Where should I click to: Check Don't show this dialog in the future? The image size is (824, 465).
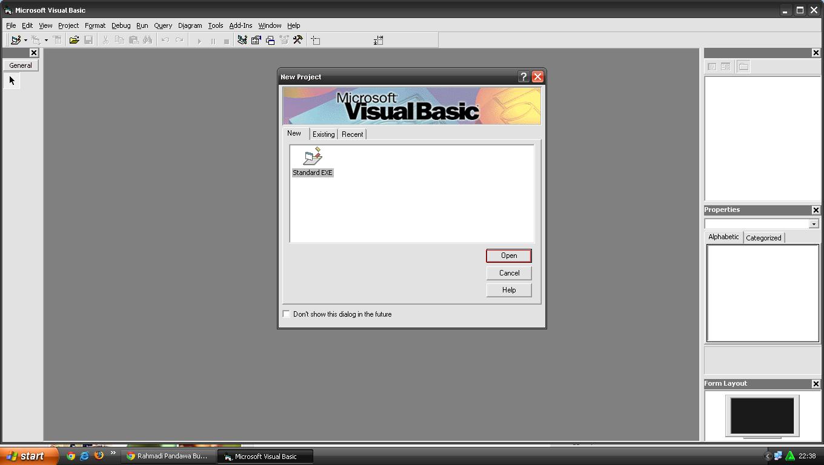[x=286, y=314]
